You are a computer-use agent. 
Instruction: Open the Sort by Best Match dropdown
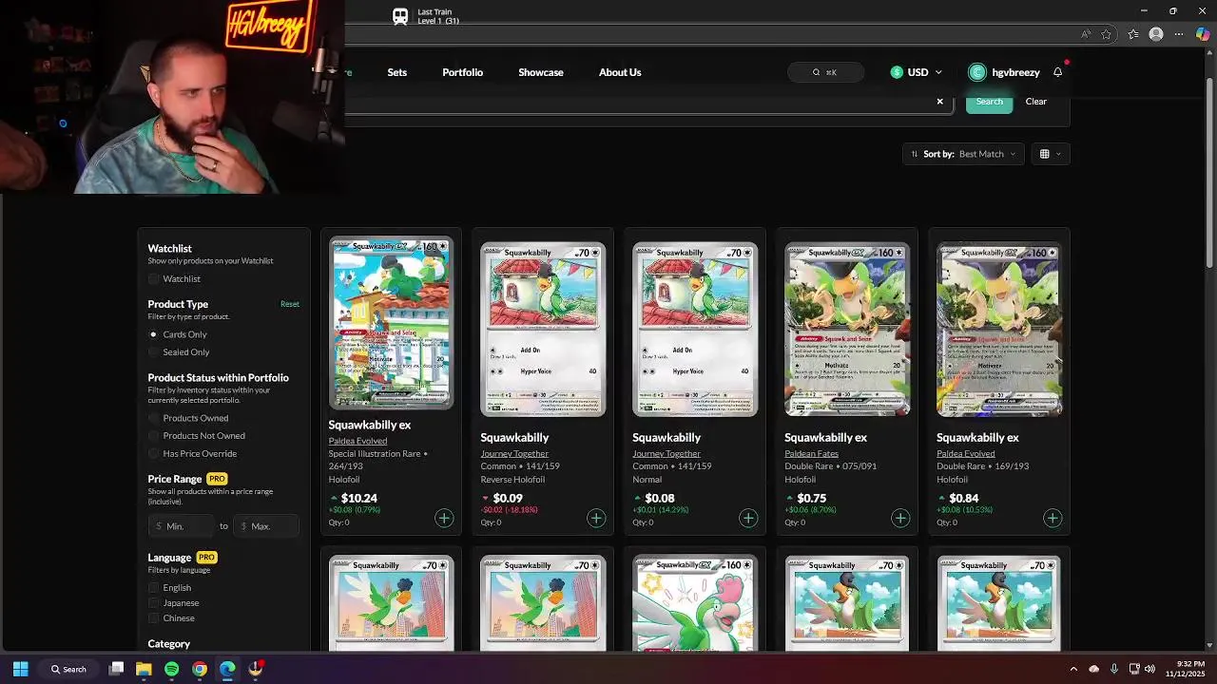[963, 154]
